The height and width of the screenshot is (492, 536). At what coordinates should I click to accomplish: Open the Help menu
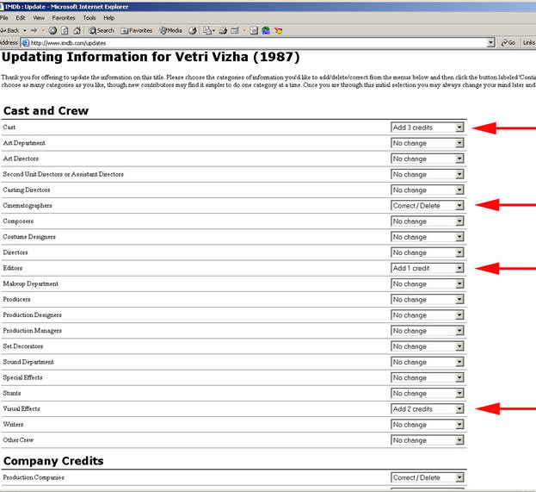point(109,18)
